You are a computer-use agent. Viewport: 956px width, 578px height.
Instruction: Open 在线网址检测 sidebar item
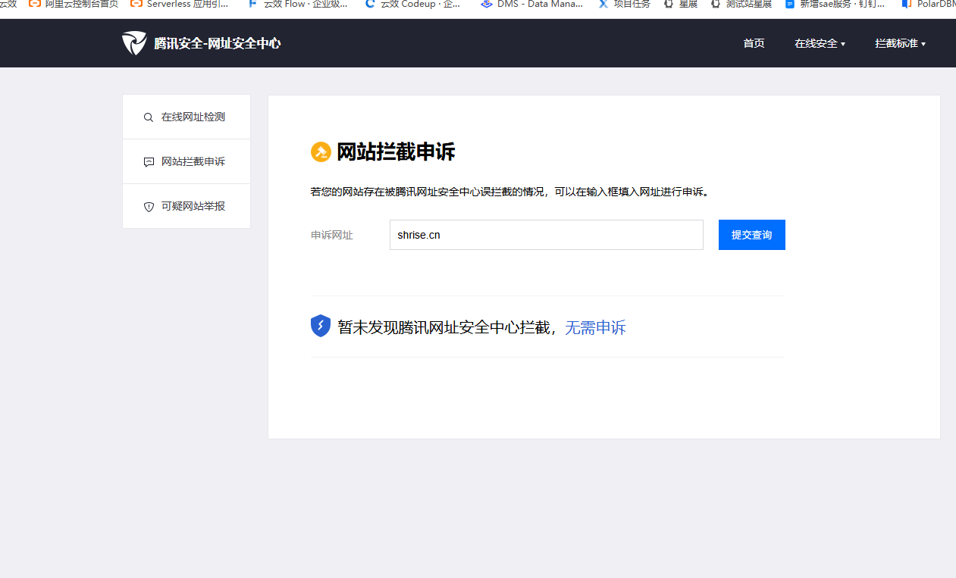[x=186, y=117]
